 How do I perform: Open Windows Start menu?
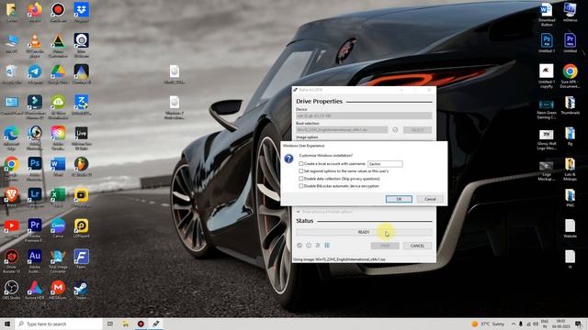click(7, 324)
